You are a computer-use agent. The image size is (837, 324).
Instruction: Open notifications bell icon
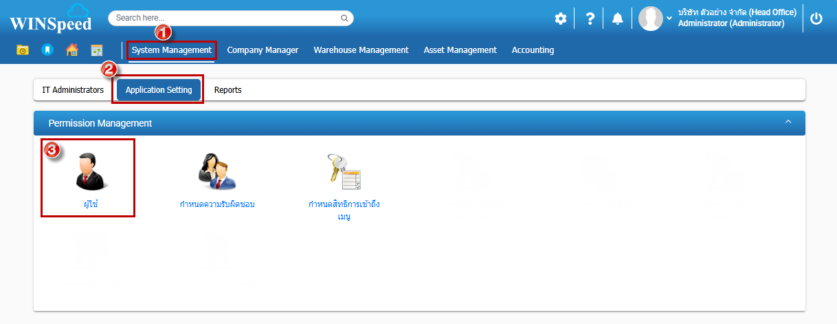(x=617, y=19)
